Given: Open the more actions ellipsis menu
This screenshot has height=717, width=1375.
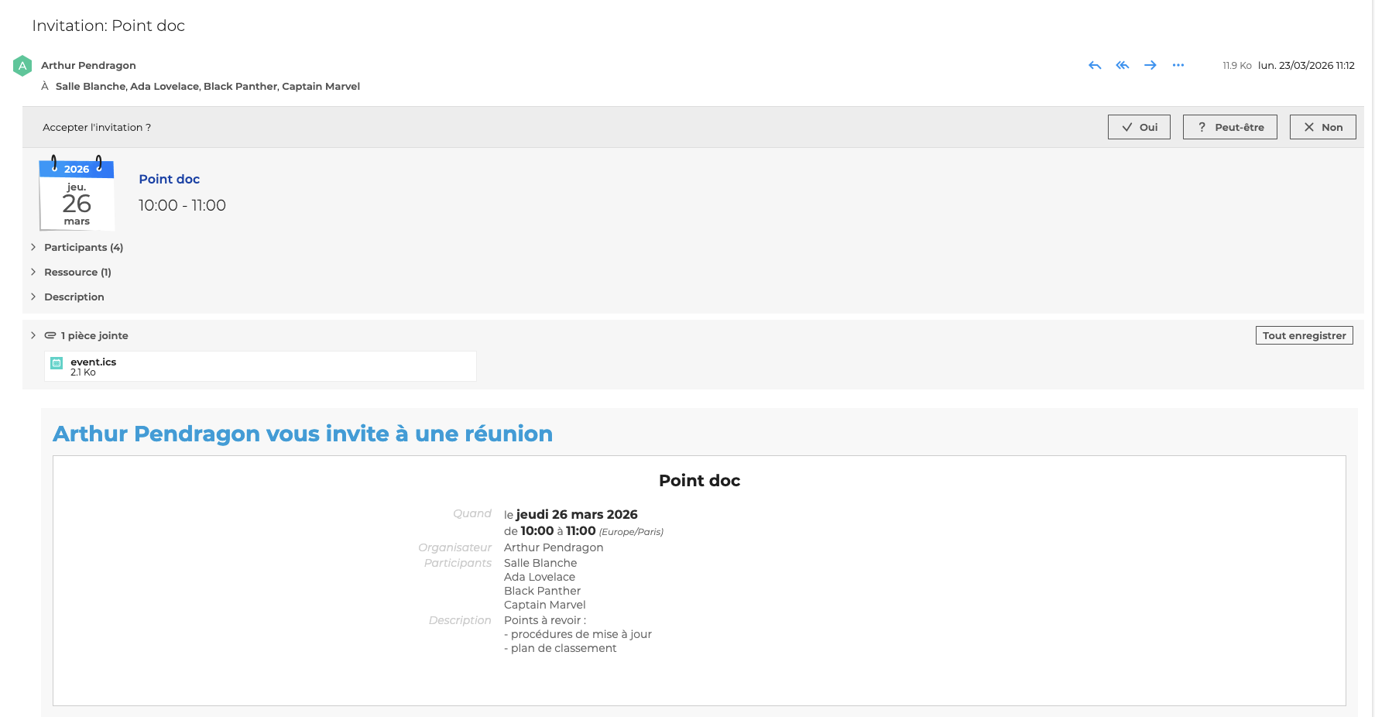Looking at the screenshot, I should click(1178, 66).
